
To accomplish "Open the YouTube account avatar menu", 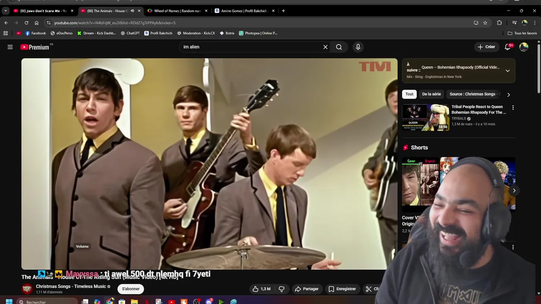I will 524,47.
